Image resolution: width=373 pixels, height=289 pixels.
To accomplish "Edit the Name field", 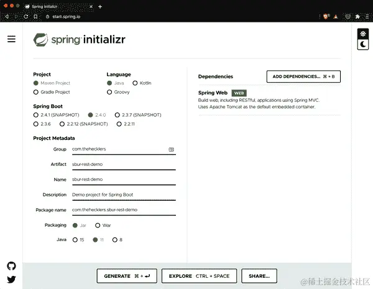I will (x=124, y=180).
